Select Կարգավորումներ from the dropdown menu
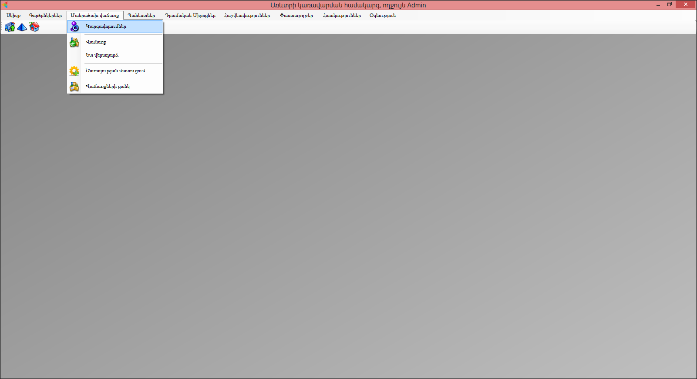The image size is (697, 379). point(115,27)
